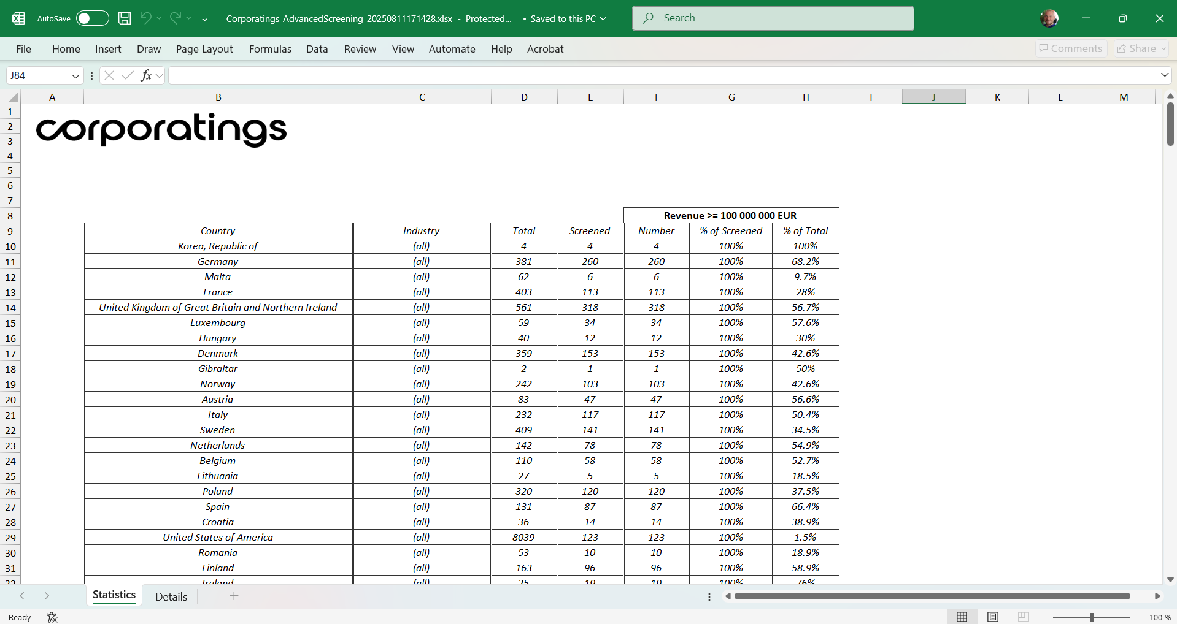Click the Search box in title bar
Viewport: 1177px width, 624px height.
point(773,18)
